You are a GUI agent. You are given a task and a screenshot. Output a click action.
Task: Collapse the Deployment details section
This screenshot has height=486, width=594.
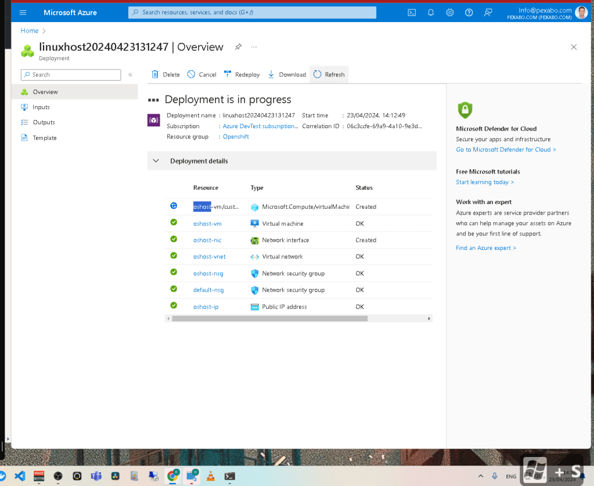click(x=156, y=161)
